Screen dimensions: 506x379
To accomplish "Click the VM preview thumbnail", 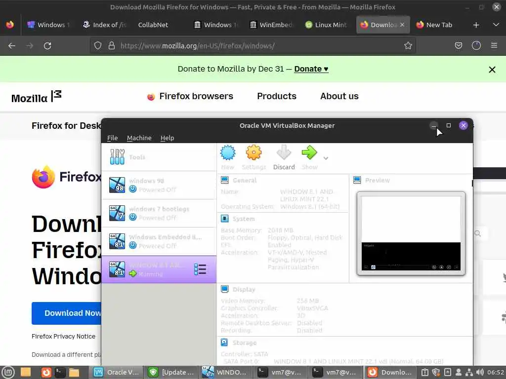I will [411, 233].
